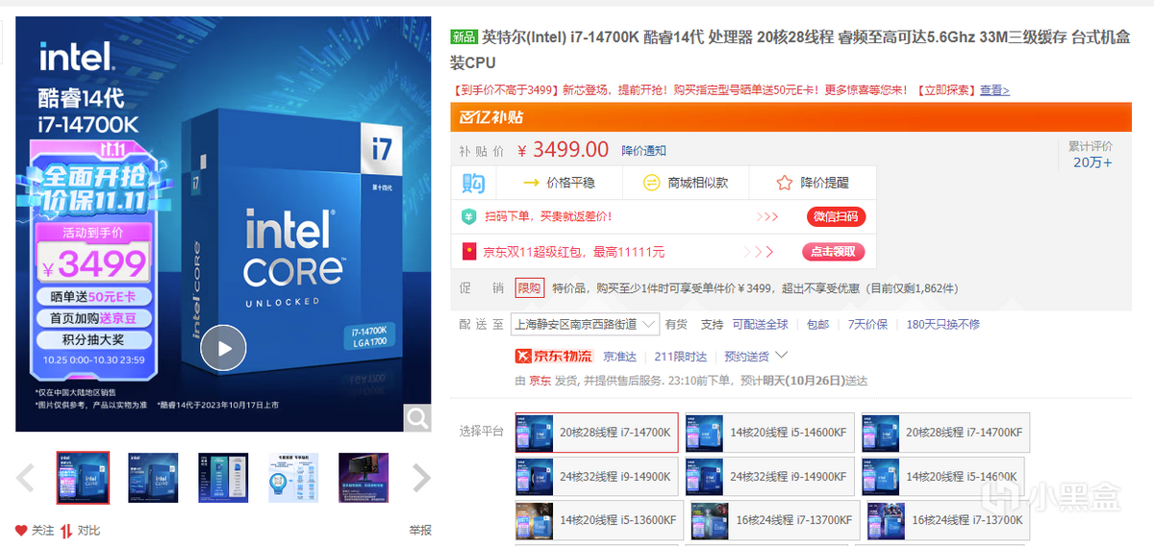Viewport: 1154px width, 546px height.
Task: Select the 14核20线程 i5-14600KF option
Action: coord(768,433)
